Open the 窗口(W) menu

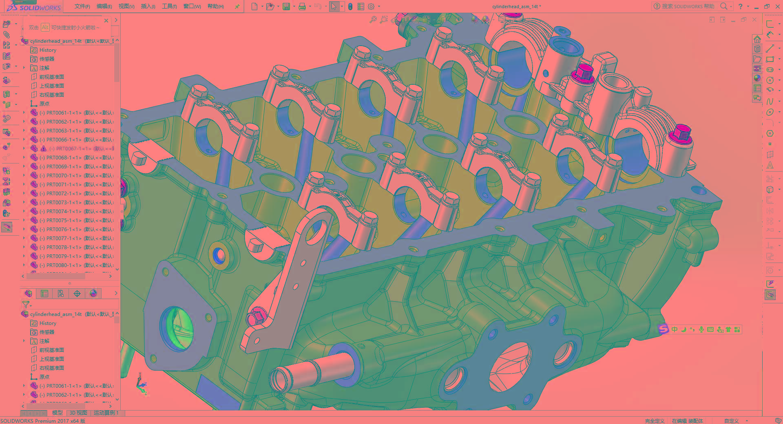pos(192,7)
